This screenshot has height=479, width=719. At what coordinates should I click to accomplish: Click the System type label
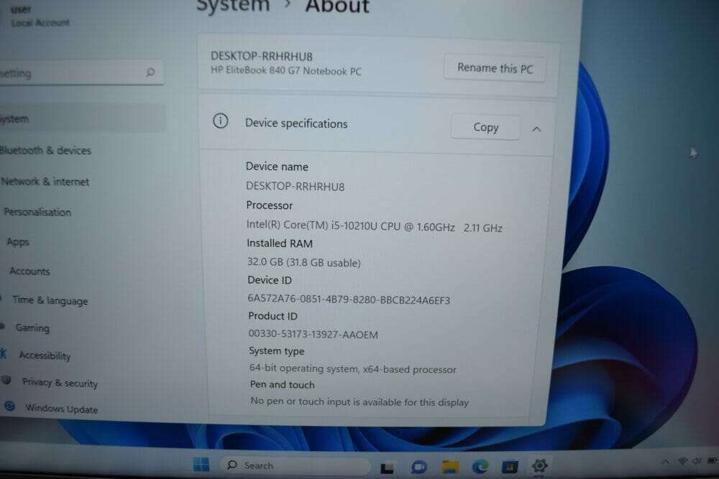click(277, 351)
